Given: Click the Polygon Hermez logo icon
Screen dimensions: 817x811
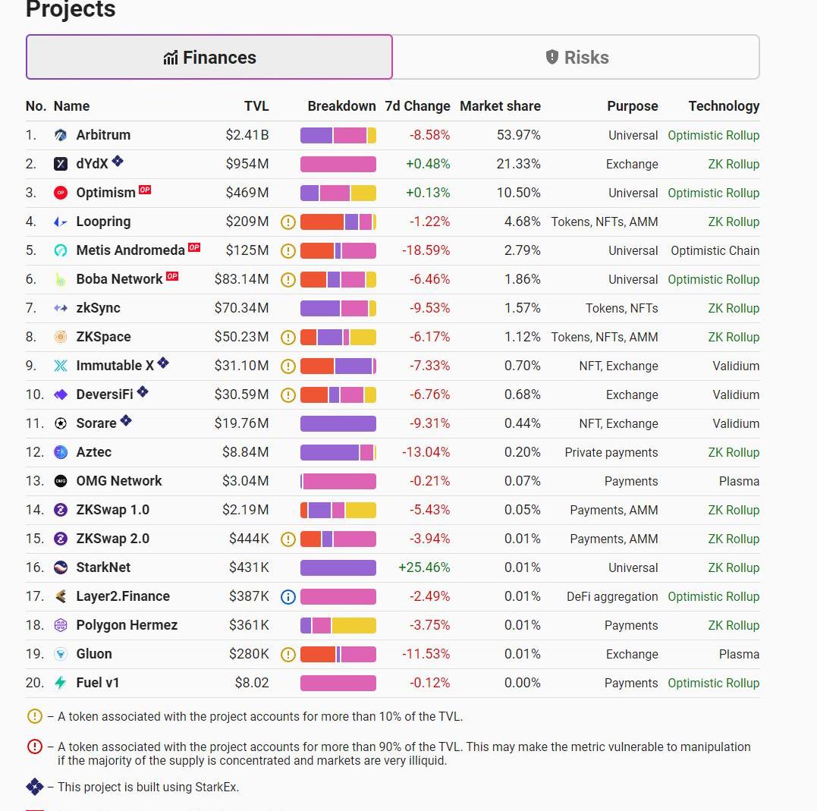Looking at the screenshot, I should (61, 625).
